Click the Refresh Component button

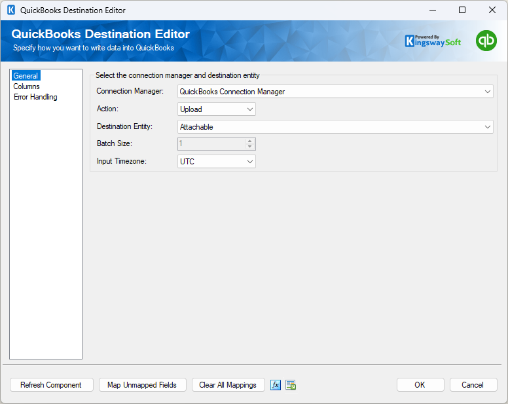click(52, 385)
